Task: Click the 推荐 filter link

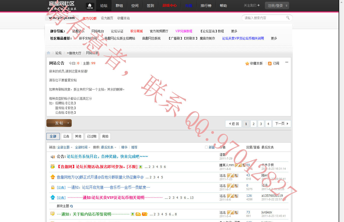Action: click(134, 147)
